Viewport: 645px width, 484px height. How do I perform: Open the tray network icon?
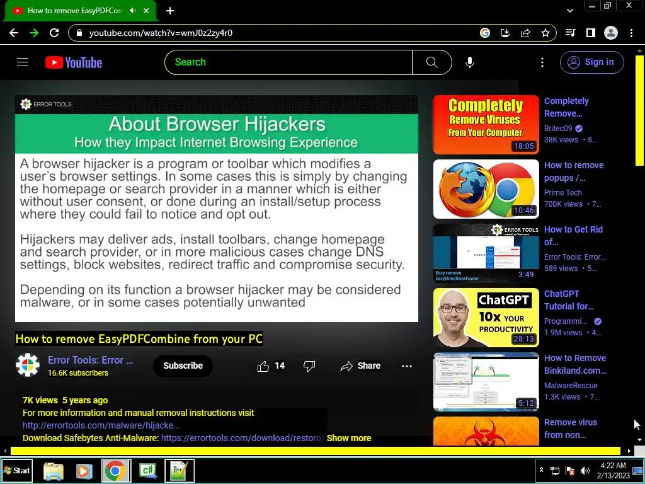[555, 471]
